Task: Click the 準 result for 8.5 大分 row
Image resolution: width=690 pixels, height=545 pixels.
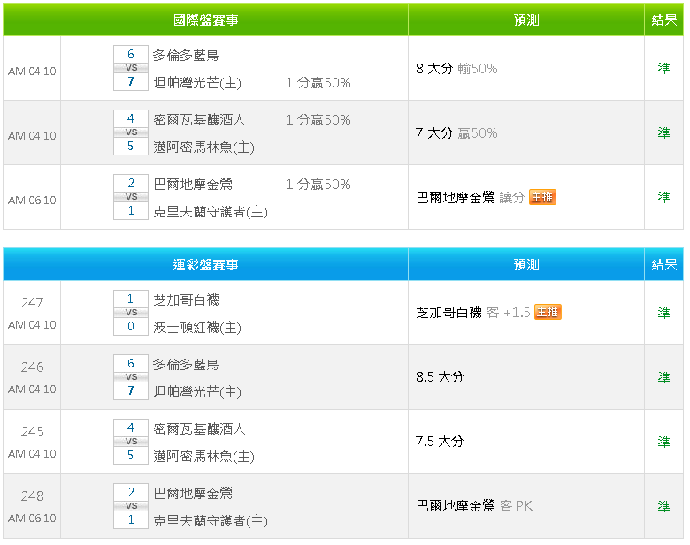Action: (663, 377)
